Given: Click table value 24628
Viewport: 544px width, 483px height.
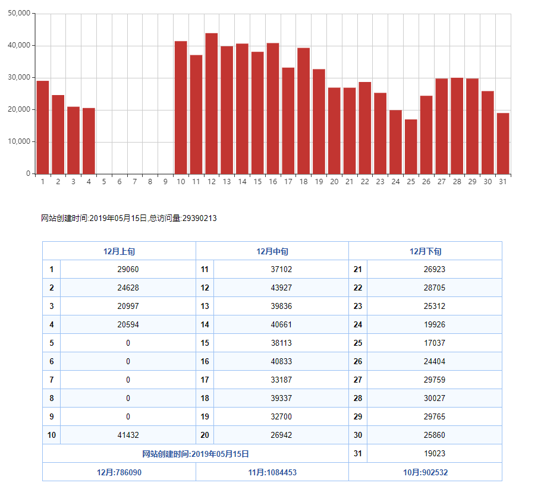Looking at the screenshot, I should [128, 288].
